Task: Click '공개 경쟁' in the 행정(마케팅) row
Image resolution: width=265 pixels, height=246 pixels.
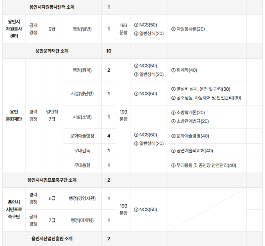Action: [33, 220]
